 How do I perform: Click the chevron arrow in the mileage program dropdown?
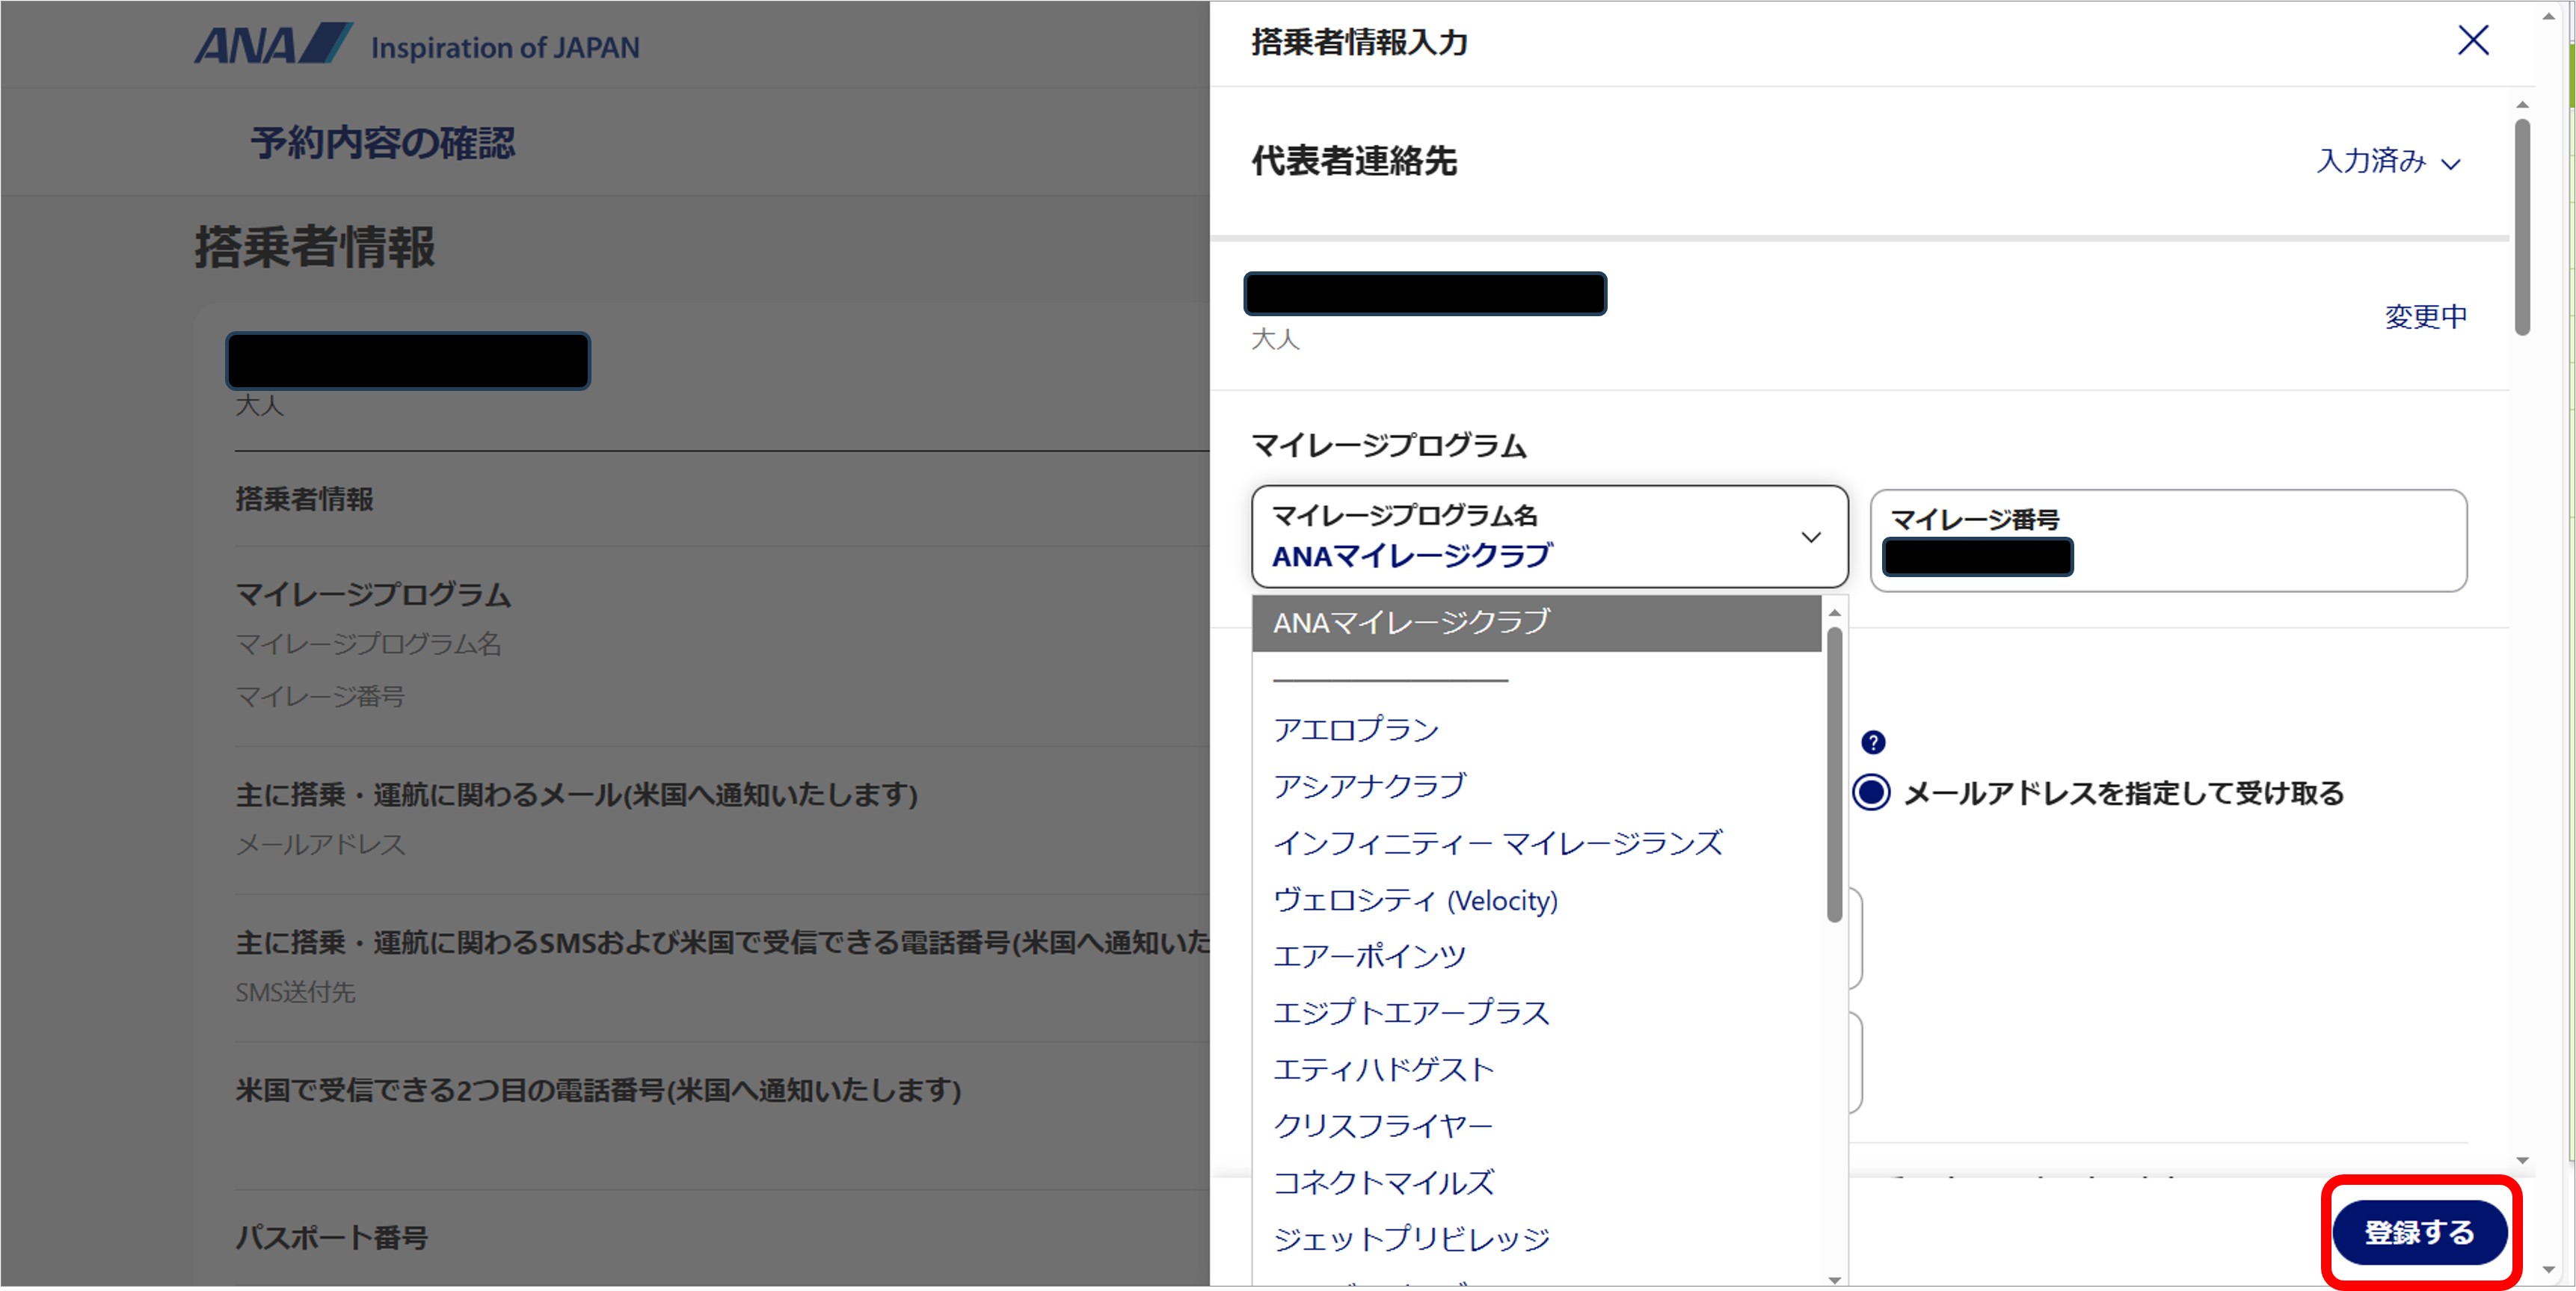(1810, 537)
